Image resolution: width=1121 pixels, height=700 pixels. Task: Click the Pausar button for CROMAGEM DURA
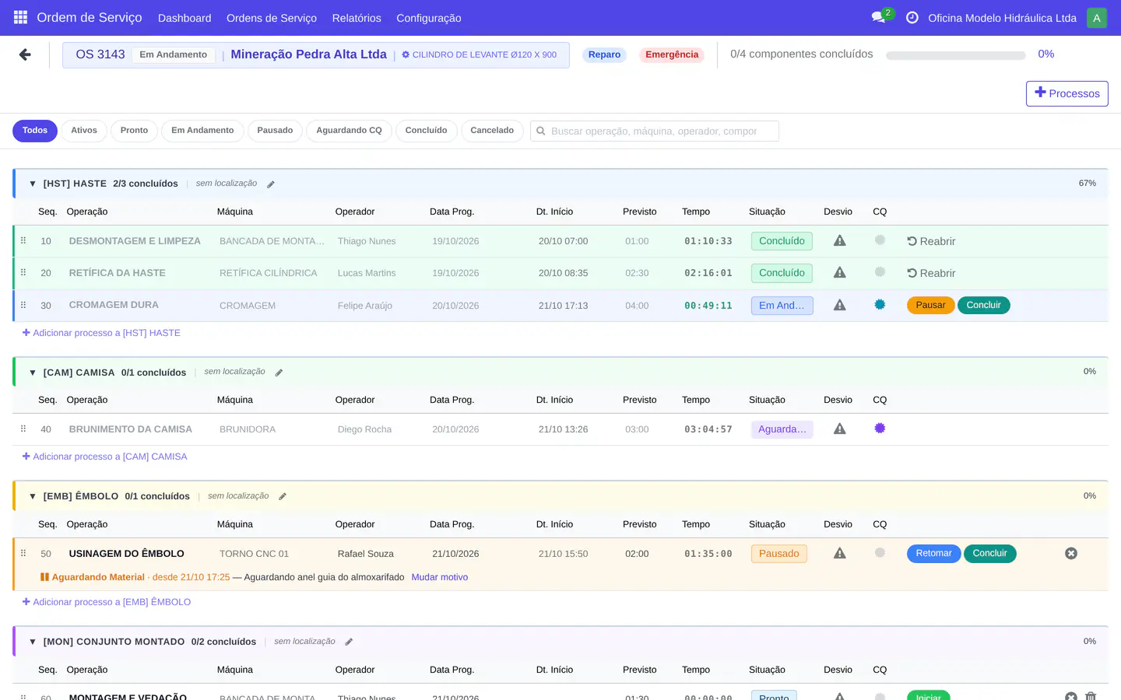[930, 305]
